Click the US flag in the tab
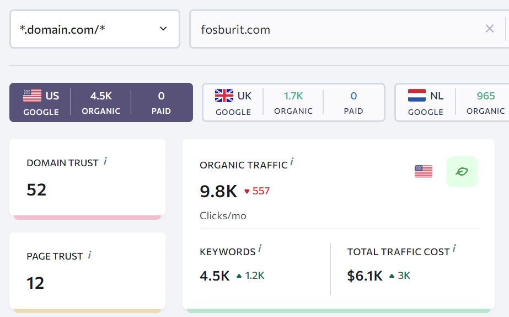Viewport: 509px width, 317px height. 32,96
